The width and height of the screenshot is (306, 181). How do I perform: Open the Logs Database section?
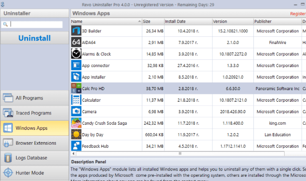[35, 158]
